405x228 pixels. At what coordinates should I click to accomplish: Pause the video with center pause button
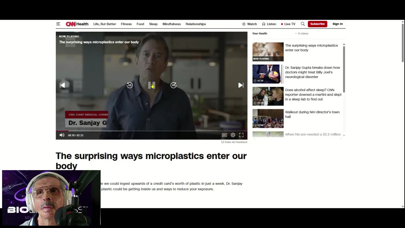click(152, 85)
